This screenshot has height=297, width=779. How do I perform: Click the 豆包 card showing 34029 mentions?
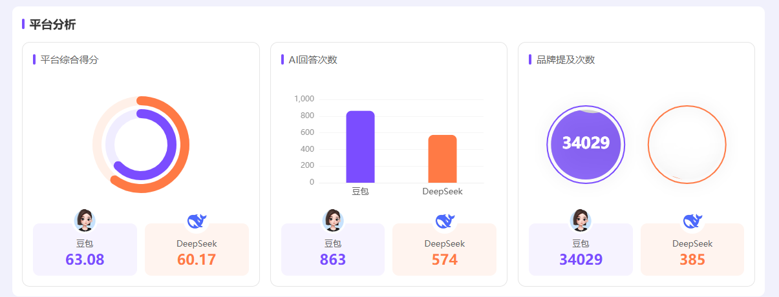pyautogui.click(x=581, y=249)
